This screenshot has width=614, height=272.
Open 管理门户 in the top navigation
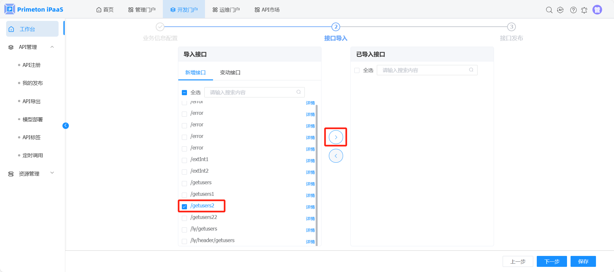click(142, 10)
